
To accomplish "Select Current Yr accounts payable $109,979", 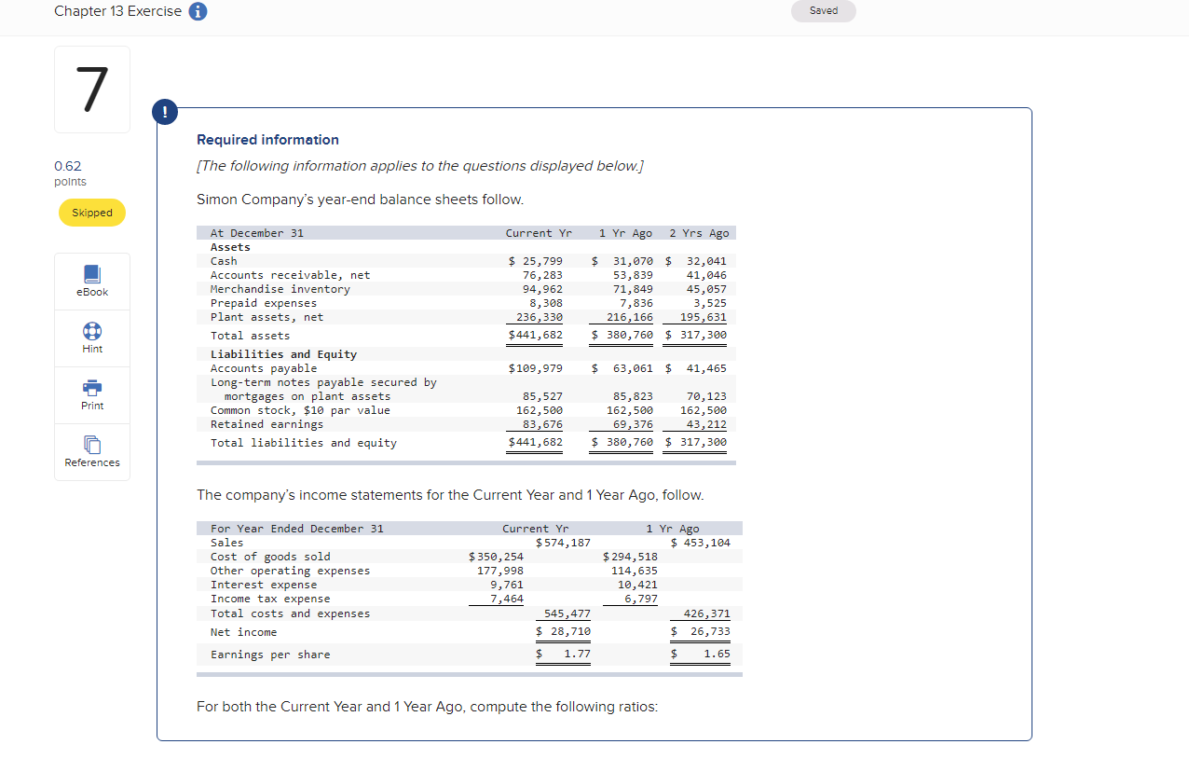I will click(536, 368).
